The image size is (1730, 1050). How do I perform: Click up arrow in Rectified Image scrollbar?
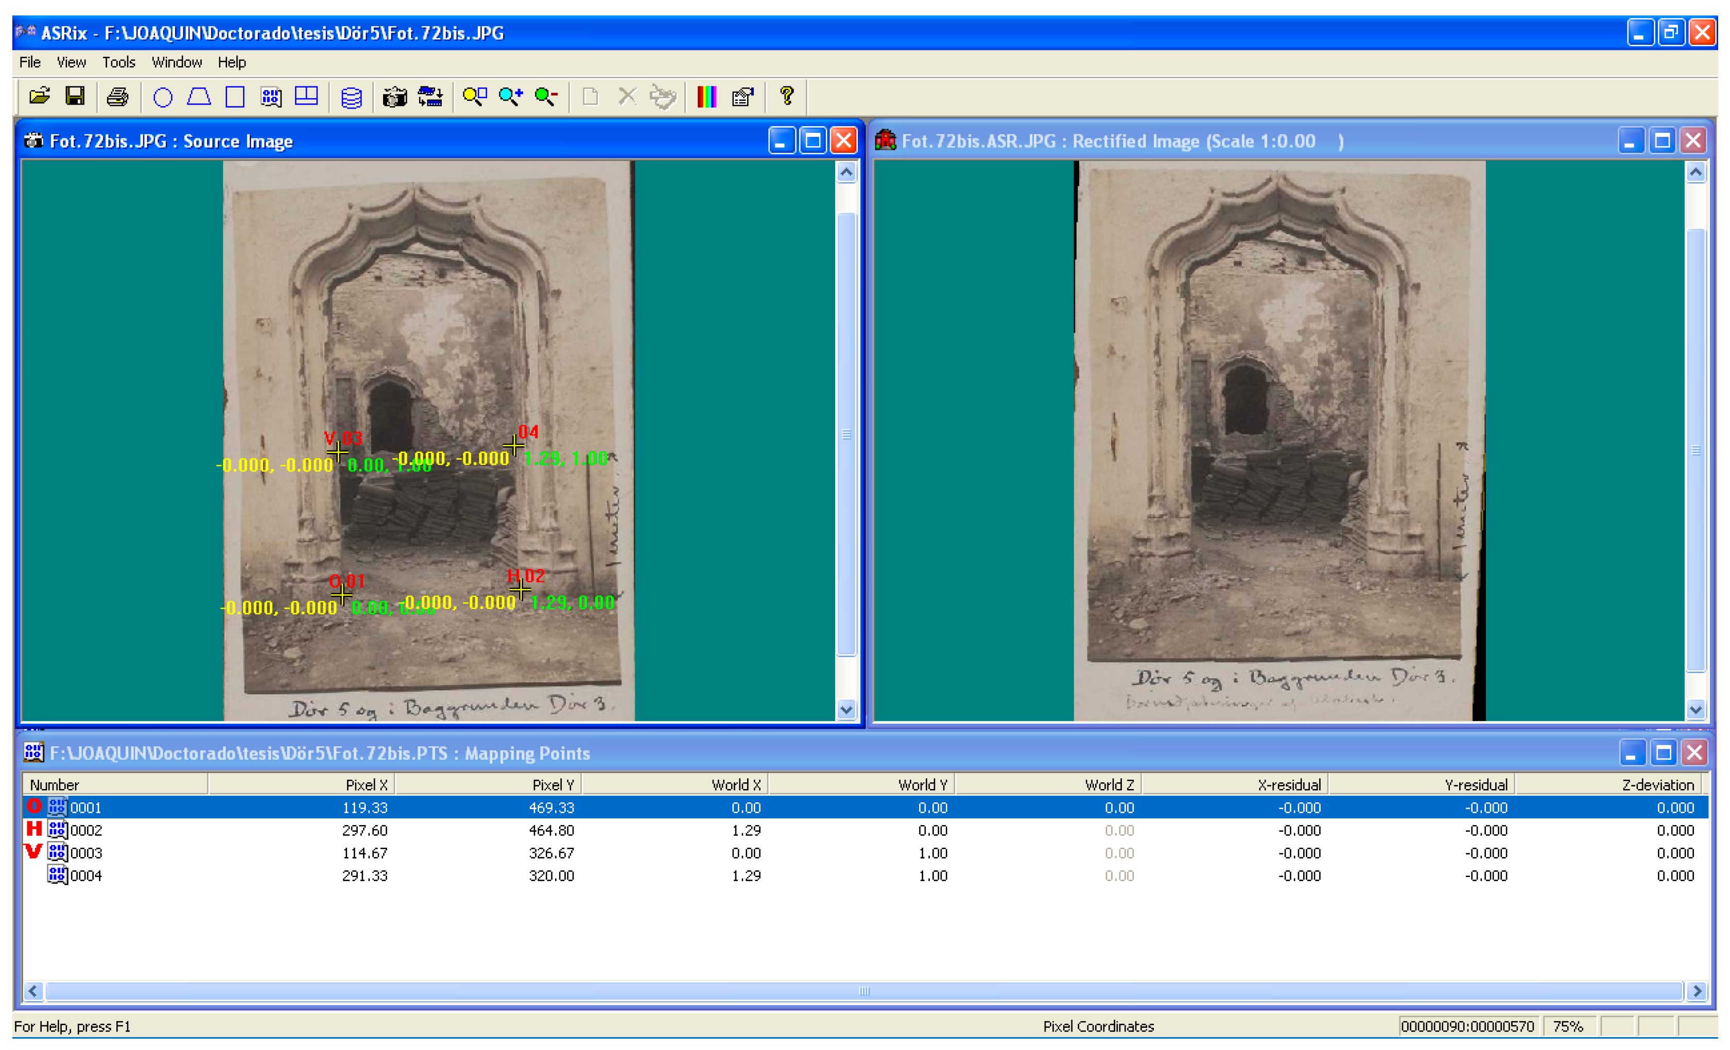(x=1696, y=172)
